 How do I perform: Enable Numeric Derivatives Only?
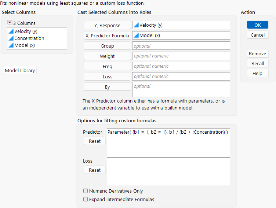86,191
